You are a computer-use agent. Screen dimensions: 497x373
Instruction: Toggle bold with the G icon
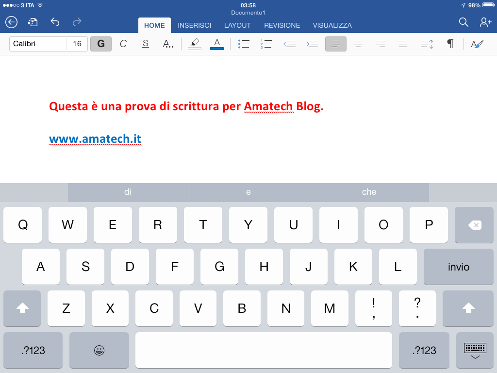(101, 44)
